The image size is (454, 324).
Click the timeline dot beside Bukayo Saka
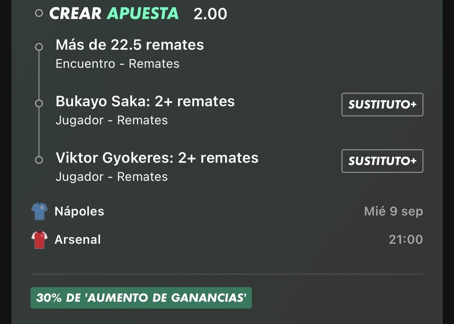(39, 103)
